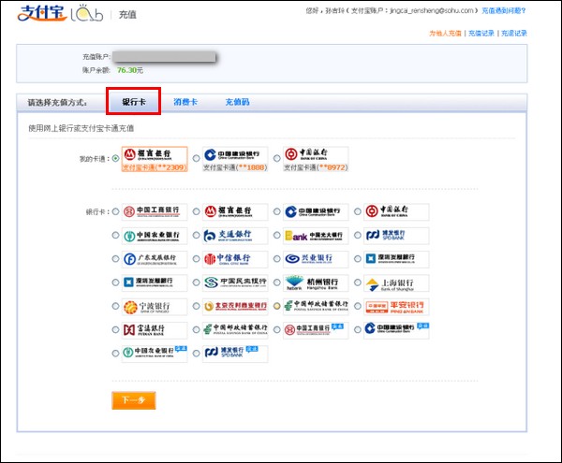Check the radio button beside 平安银行

click(358, 306)
